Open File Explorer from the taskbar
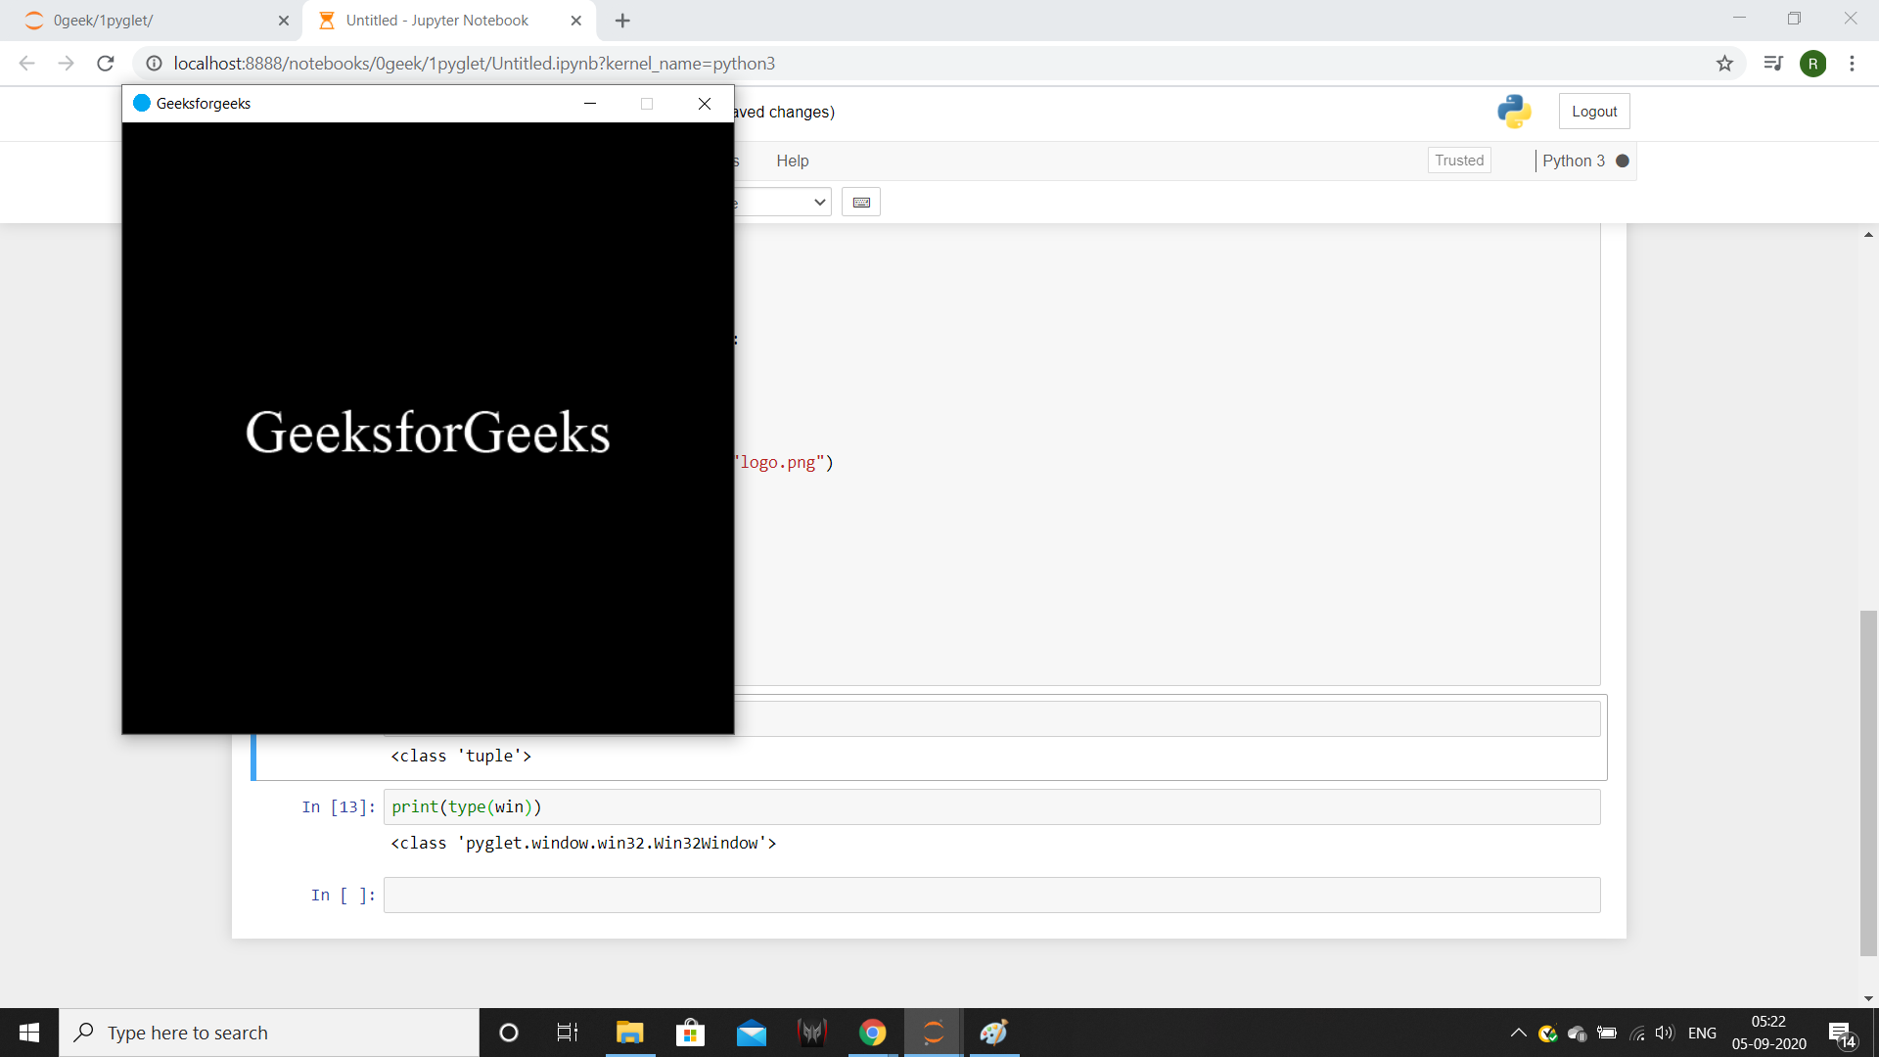This screenshot has width=1879, height=1057. (x=629, y=1033)
